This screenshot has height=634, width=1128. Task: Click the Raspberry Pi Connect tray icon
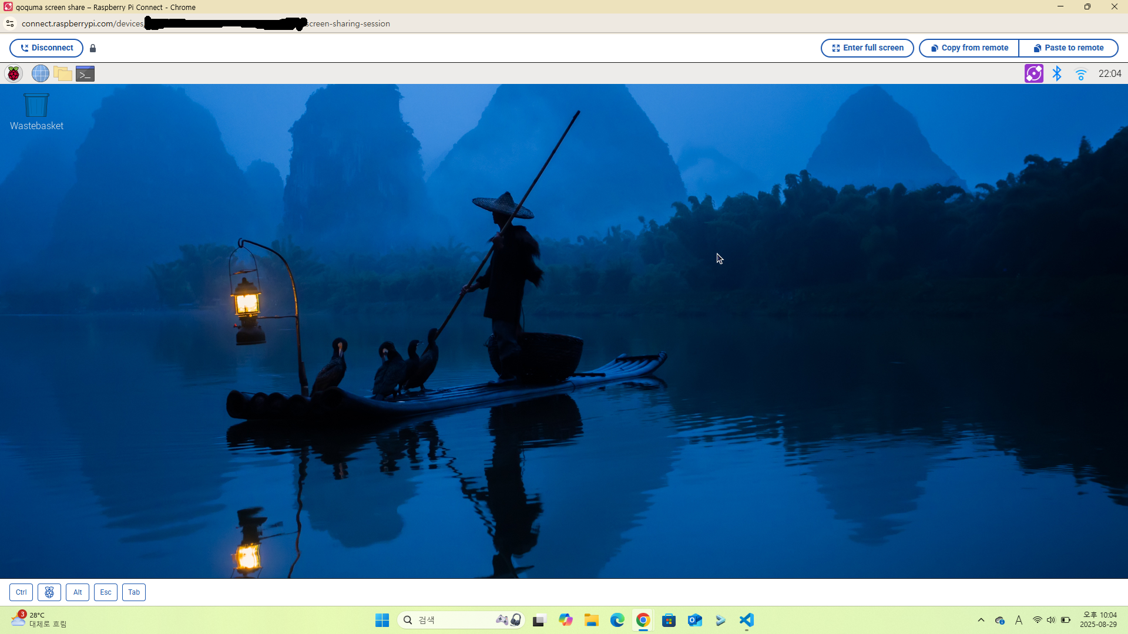(x=1033, y=73)
